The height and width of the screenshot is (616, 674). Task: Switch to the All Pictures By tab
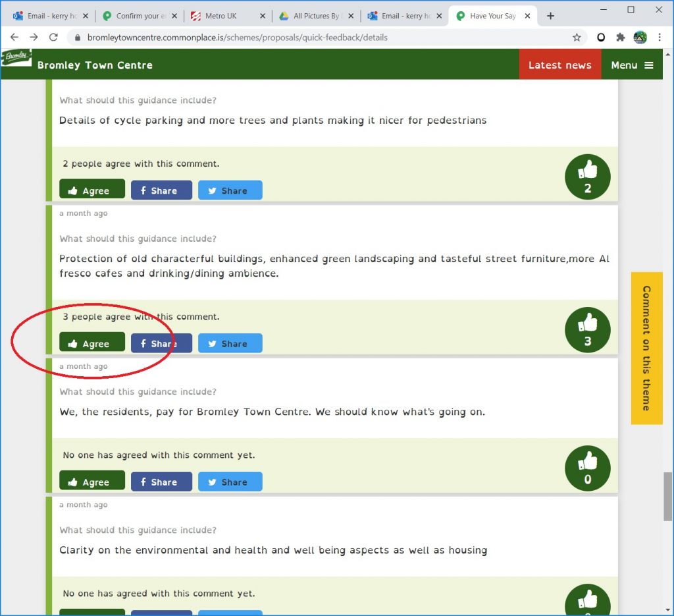pyautogui.click(x=317, y=16)
